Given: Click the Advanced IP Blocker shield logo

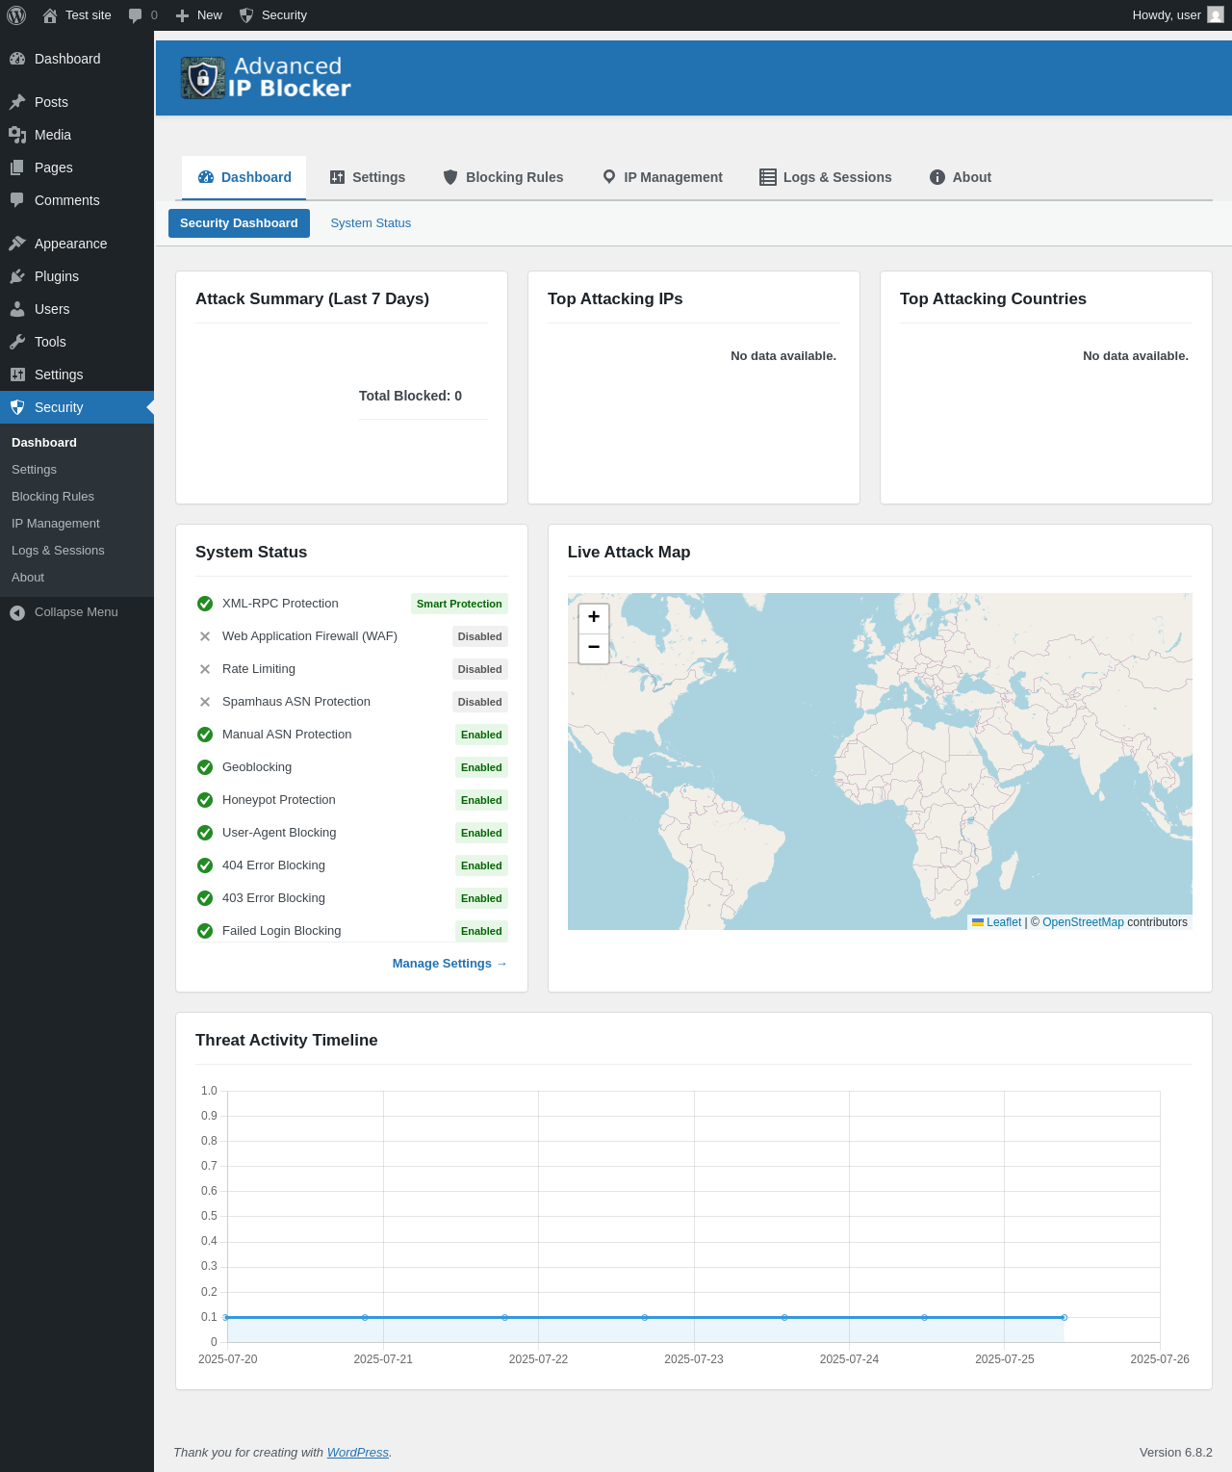Looking at the screenshot, I should [x=202, y=78].
